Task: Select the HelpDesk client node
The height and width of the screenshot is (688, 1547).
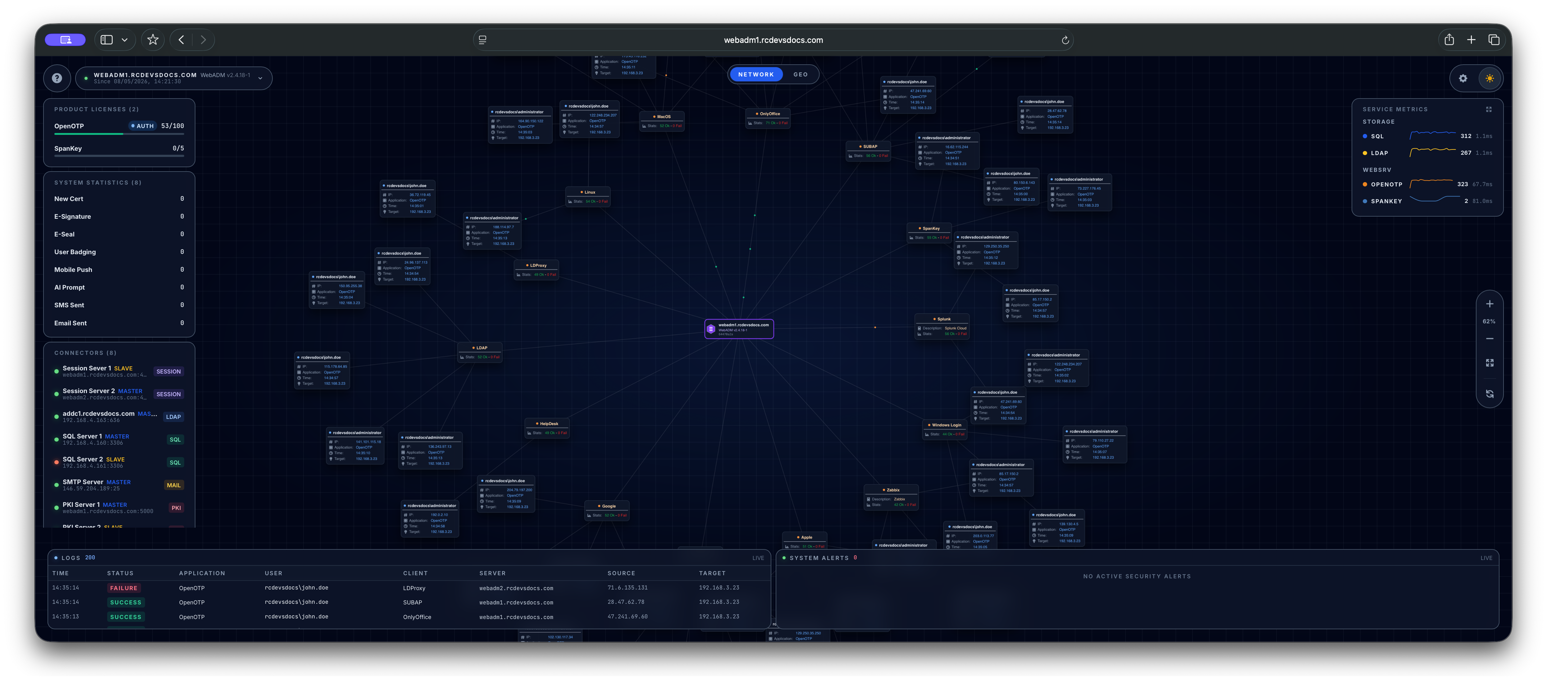Action: coord(547,428)
